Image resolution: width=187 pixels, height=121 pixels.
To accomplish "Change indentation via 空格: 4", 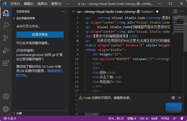I will [132, 119].
